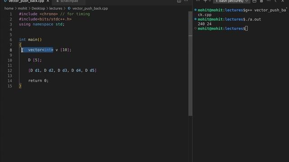Screen dimensions: 289x162
Task: Click 'int main()' declaration
Action: (x=30, y=40)
